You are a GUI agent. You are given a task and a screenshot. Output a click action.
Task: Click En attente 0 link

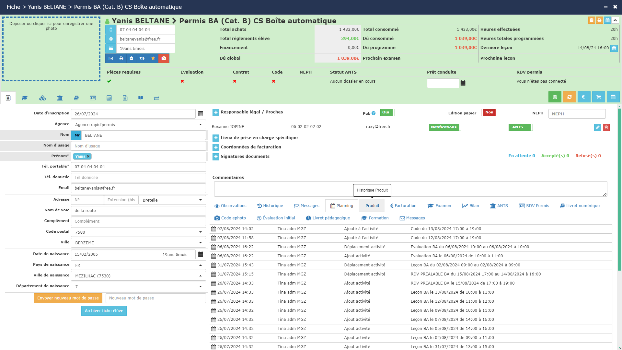(x=522, y=156)
